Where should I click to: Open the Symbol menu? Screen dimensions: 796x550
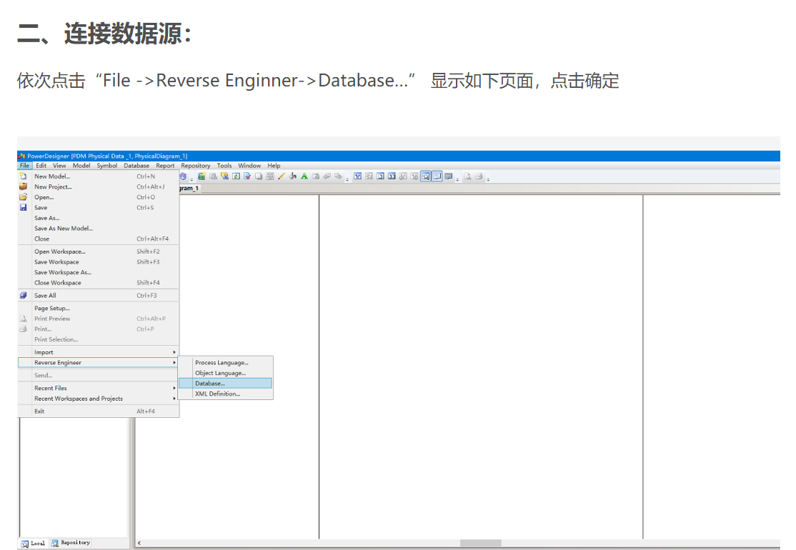click(x=106, y=166)
